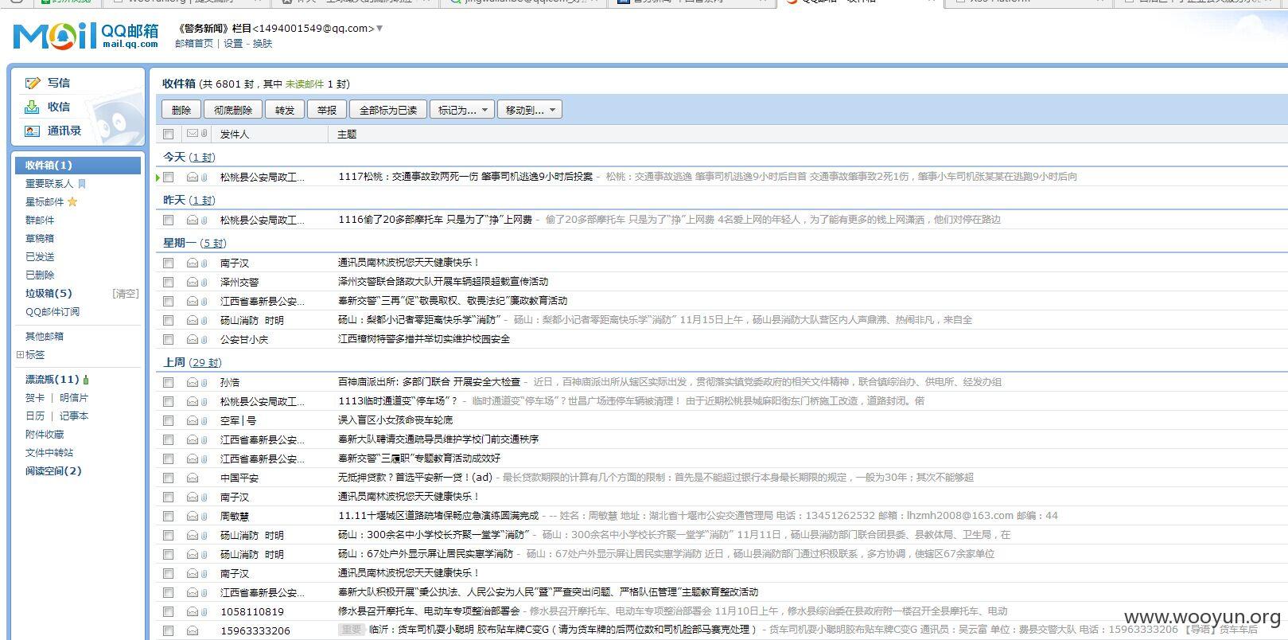Toggle the select-all checkbox in the list header
This screenshot has width=1288, height=640.
(x=168, y=134)
